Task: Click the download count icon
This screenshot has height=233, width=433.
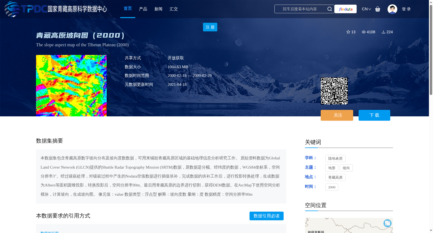Action: (383, 32)
